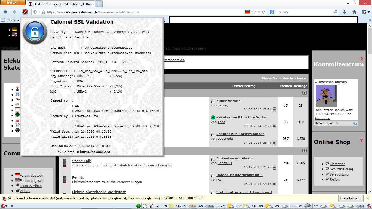Open Klamotten shop link

tap(337, 164)
